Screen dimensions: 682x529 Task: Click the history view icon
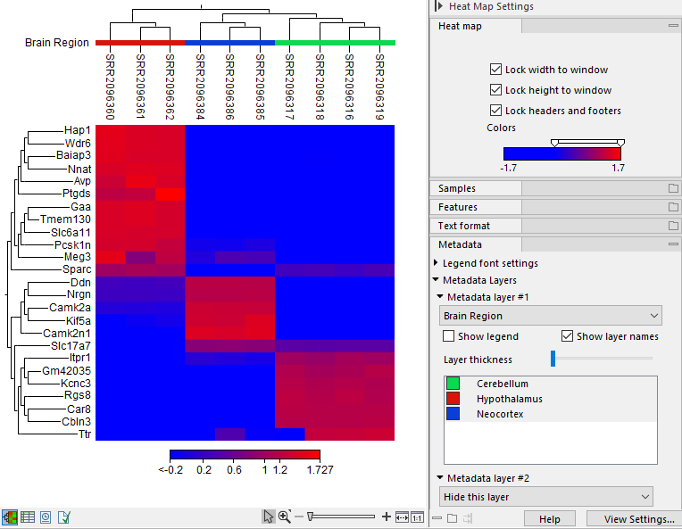[45, 517]
